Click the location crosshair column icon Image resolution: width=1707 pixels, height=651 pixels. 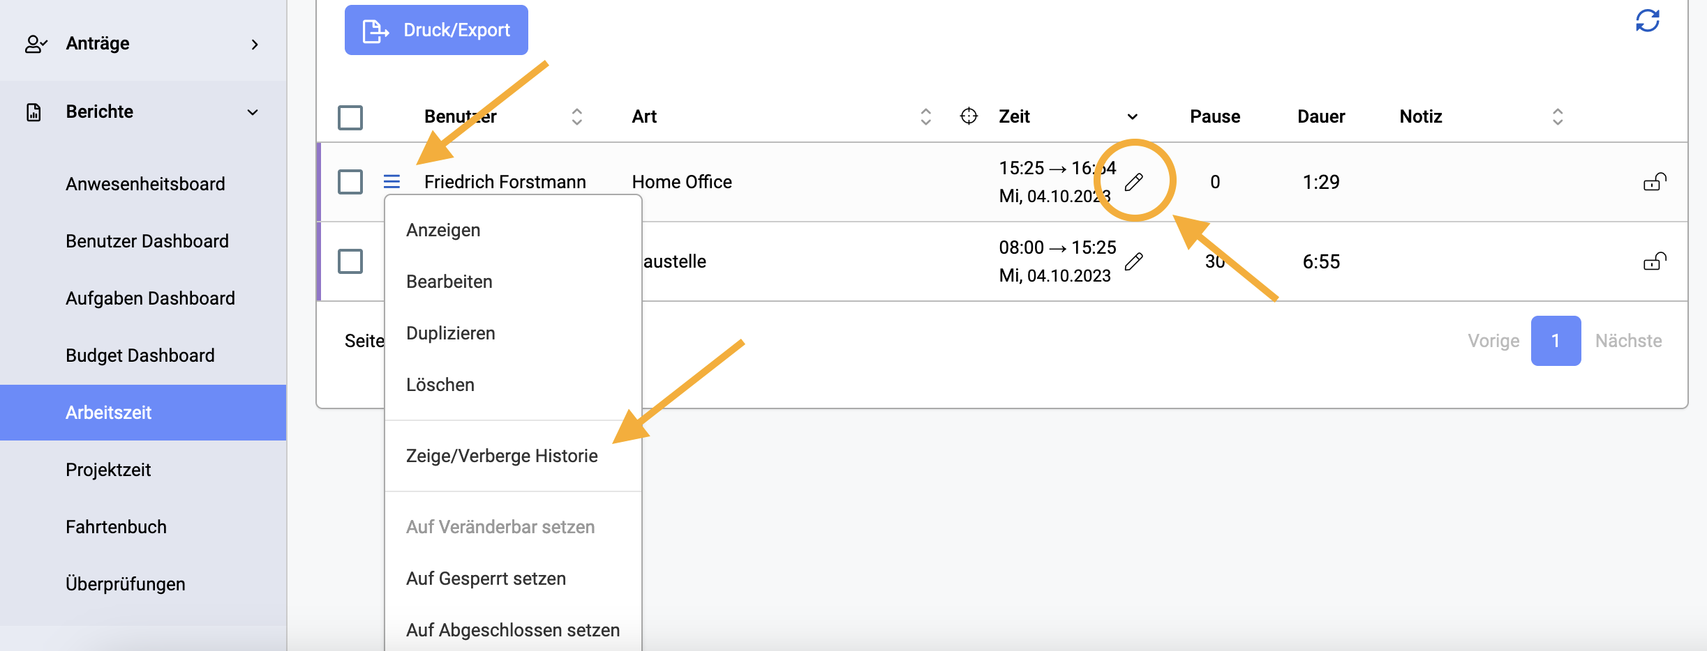(x=969, y=116)
